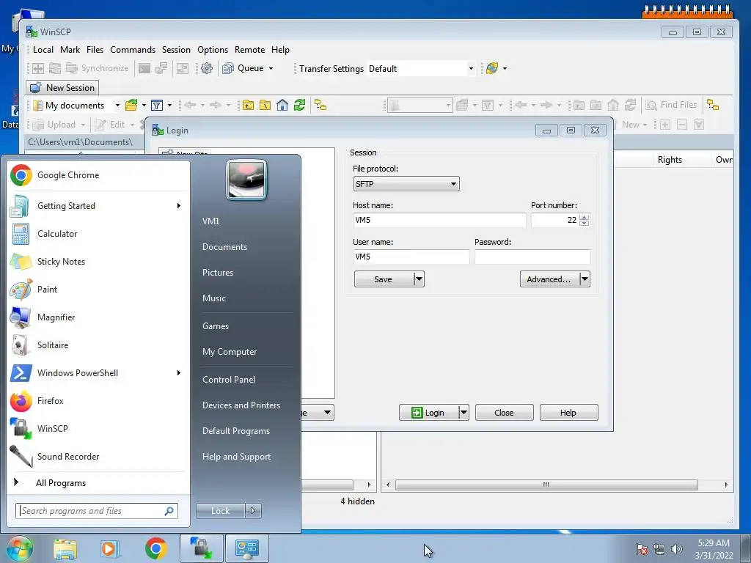Open Devices and Printers link
This screenshot has height=563, width=751.
pyautogui.click(x=241, y=405)
